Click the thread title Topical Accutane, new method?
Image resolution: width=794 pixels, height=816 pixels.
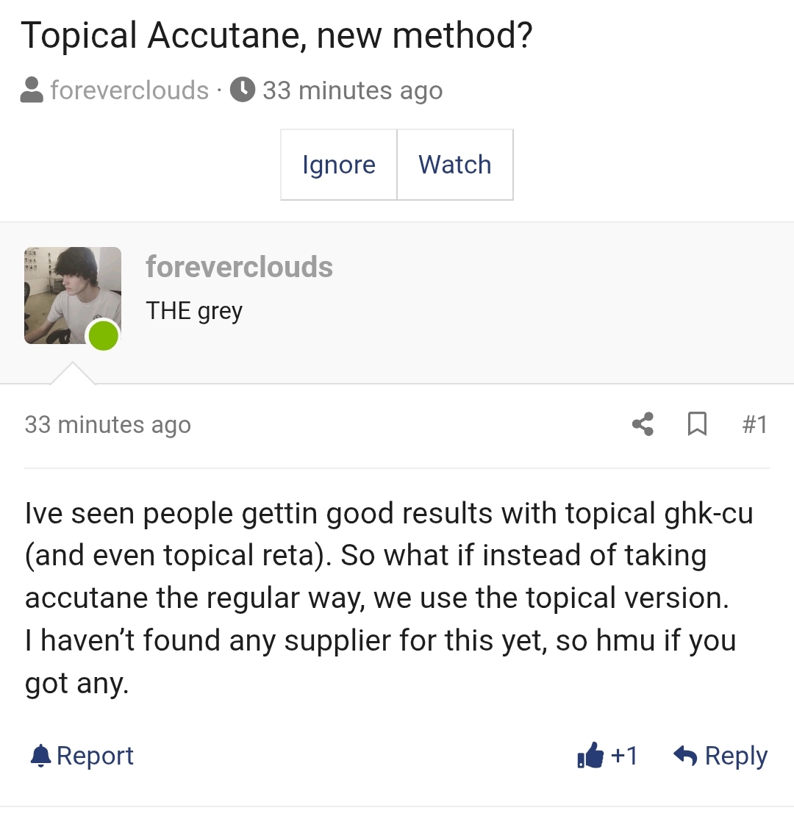click(277, 35)
